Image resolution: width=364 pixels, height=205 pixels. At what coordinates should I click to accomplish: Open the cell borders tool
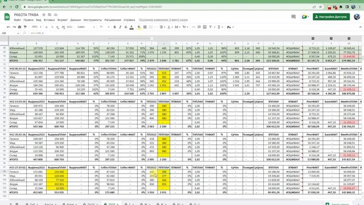pos(145,27)
